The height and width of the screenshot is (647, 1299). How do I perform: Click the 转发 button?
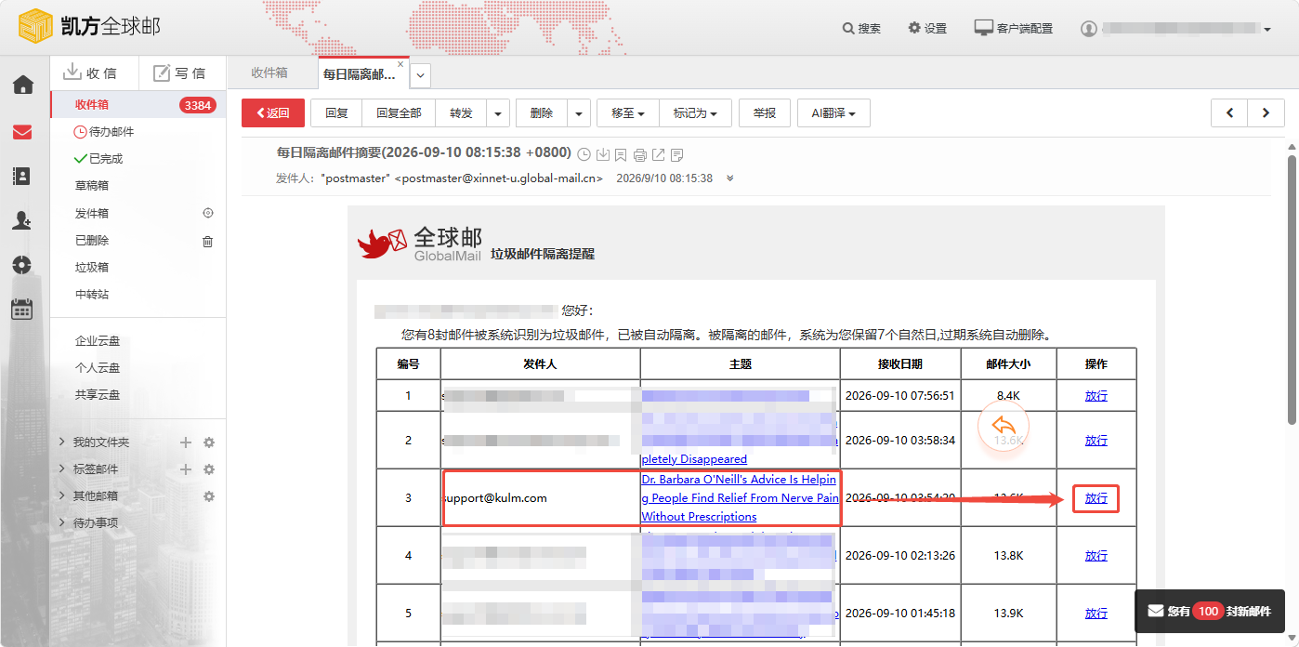(x=462, y=113)
